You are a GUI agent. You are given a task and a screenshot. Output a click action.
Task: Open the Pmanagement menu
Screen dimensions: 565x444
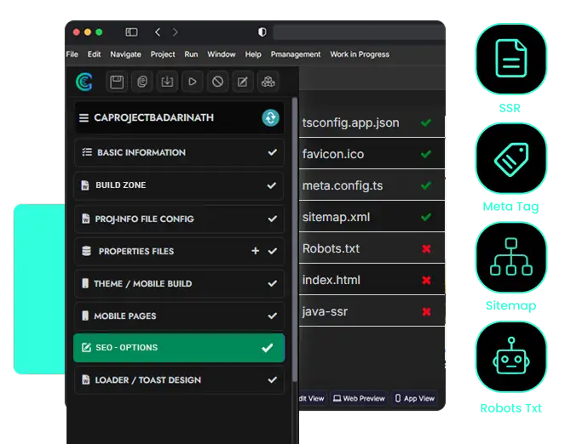pyautogui.click(x=296, y=54)
